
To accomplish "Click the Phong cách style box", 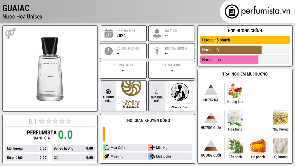I will 123,70.
